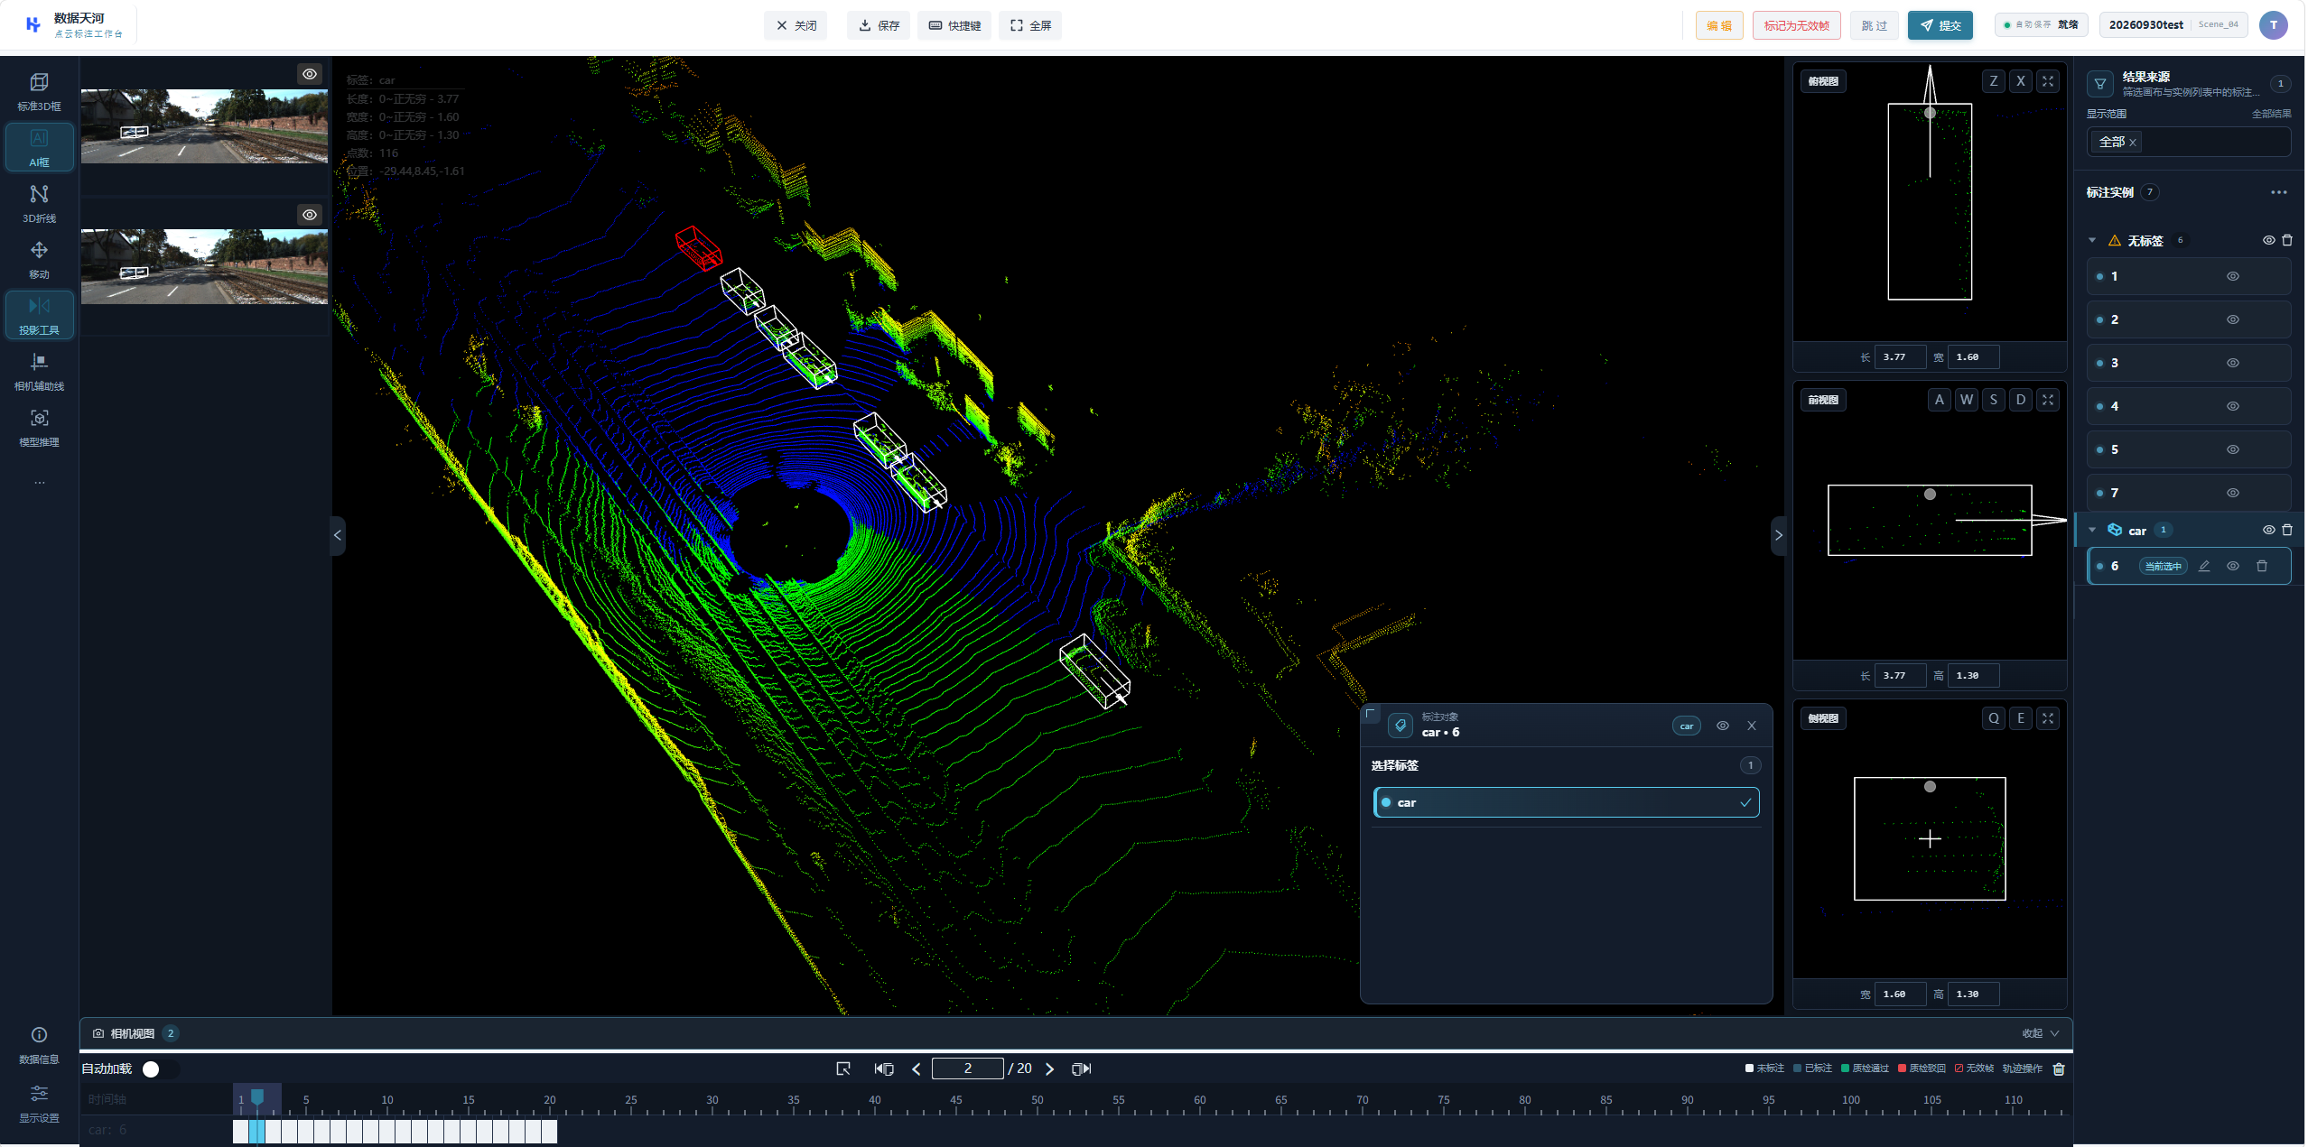This screenshot has height=1147, width=2308.
Task: Toggle visibility of the second camera image
Action: (310, 215)
